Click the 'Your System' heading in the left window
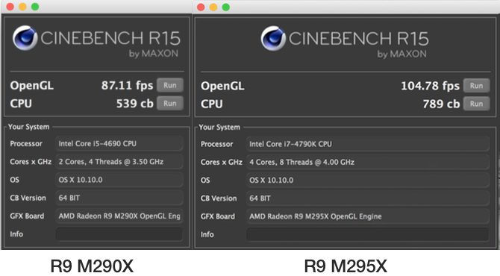 [28, 127]
